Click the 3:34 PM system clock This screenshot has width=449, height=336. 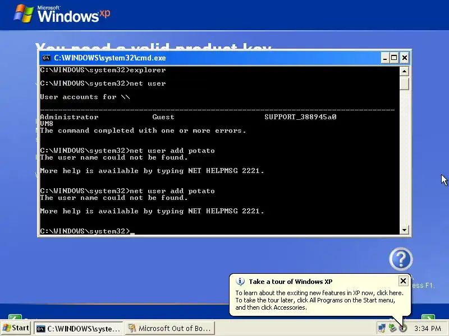pos(428,329)
